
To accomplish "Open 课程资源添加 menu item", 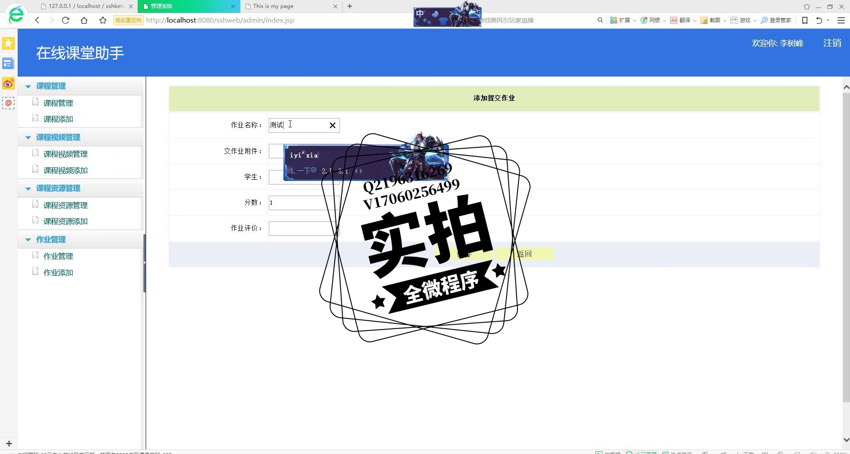I will point(66,221).
